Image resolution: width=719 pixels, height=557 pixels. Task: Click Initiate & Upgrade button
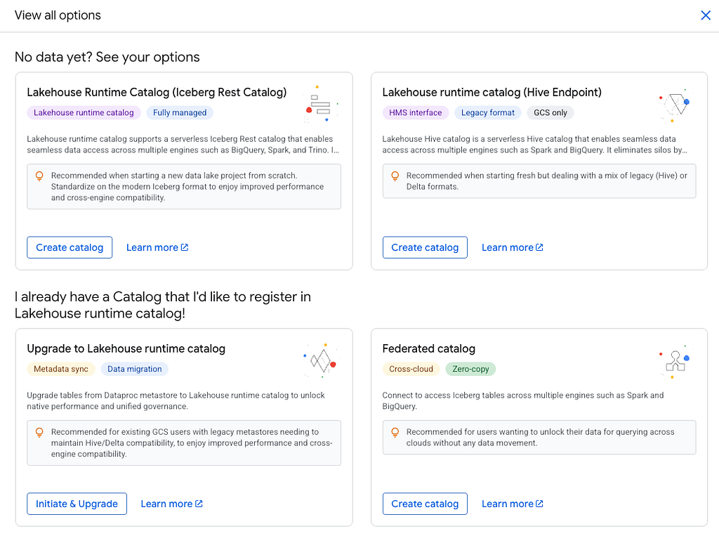click(77, 504)
